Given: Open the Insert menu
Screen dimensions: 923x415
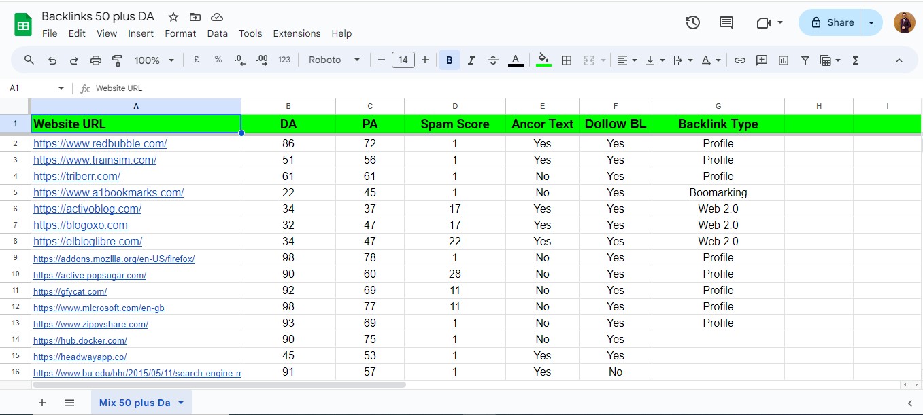Looking at the screenshot, I should 141,33.
